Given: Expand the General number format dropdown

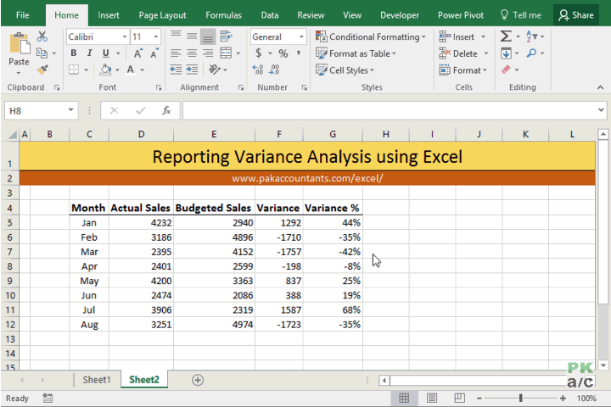Looking at the screenshot, I should (301, 36).
